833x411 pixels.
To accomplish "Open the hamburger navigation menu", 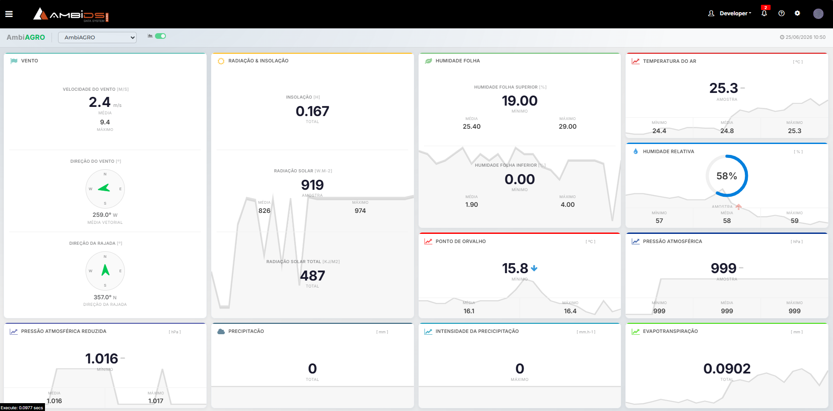I will 9,14.
